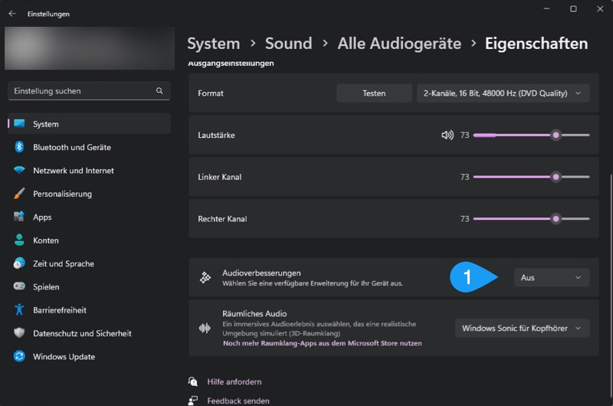Click the back arrow in title bar

pos(12,14)
